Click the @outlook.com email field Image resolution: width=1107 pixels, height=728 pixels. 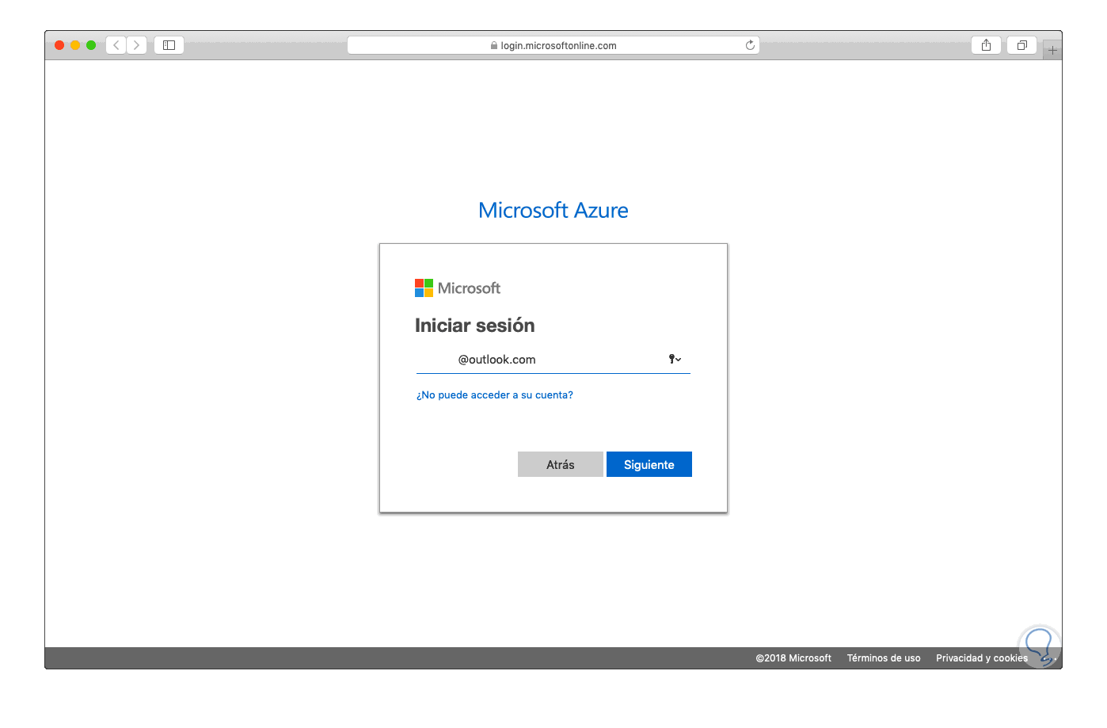coord(553,360)
